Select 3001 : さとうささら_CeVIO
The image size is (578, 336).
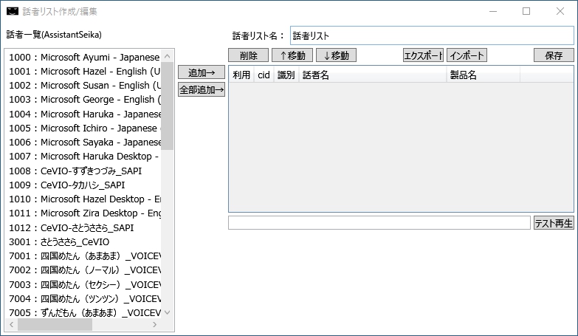84,242
